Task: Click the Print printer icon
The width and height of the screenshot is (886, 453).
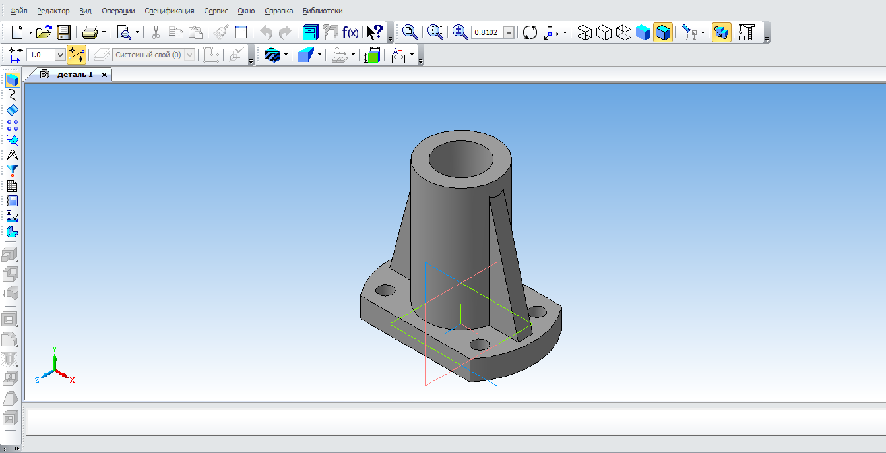Action: [90, 32]
